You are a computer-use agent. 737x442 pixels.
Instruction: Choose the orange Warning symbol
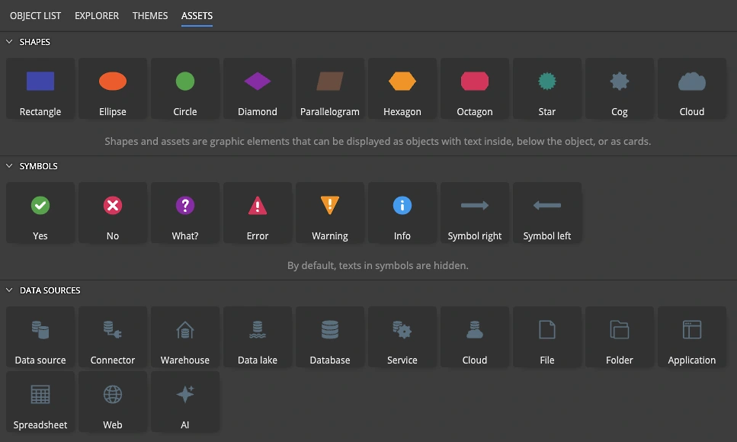330,213
